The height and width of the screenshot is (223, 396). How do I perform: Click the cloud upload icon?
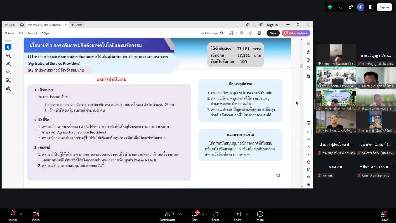(x=251, y=33)
